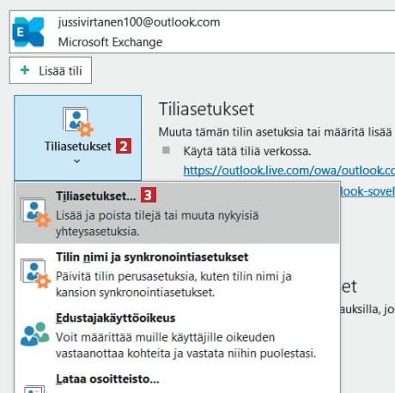The height and width of the screenshot is (393, 395).
Task: Click the Lisää tili button
Action: [51, 70]
